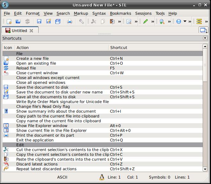211x184 pixels.
Task: Click the scissors cut toolbar icon
Action: pos(94,21)
